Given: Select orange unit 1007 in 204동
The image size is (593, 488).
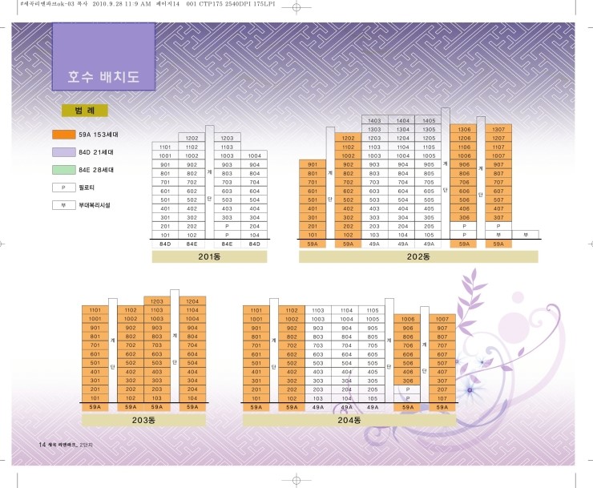Looking at the screenshot, I should (442, 319).
